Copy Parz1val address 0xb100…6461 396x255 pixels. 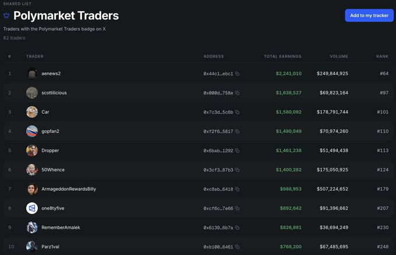click(238, 247)
